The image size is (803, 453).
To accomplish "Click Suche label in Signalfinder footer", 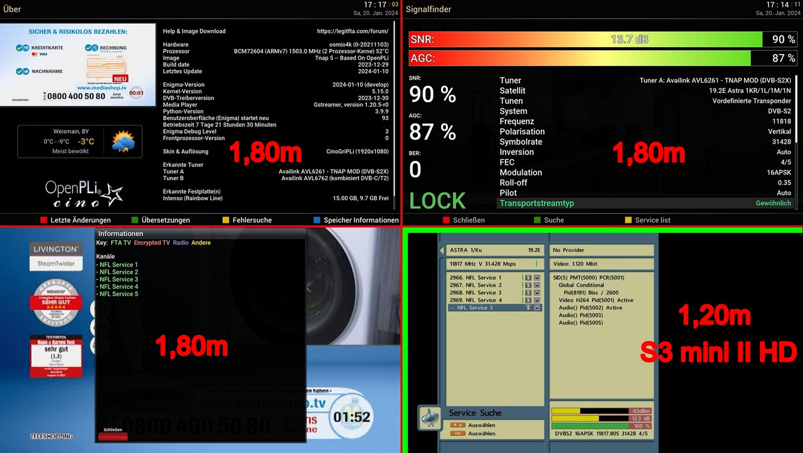I will click(x=554, y=220).
